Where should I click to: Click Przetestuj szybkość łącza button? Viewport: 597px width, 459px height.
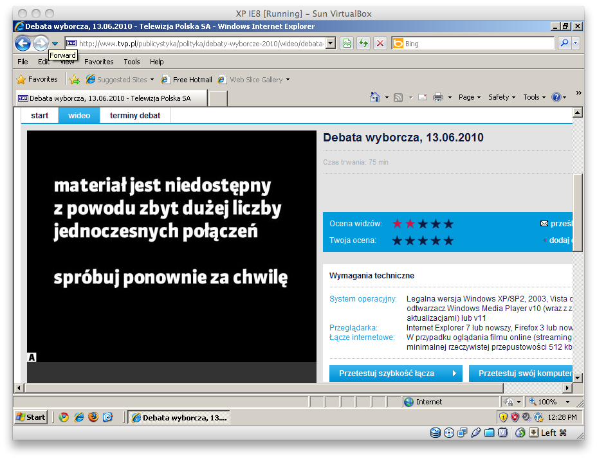pos(396,373)
